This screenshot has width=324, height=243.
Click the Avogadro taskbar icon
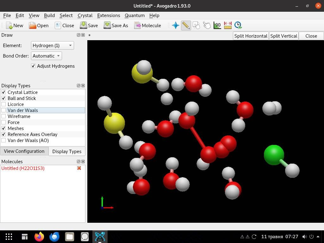coord(100,237)
